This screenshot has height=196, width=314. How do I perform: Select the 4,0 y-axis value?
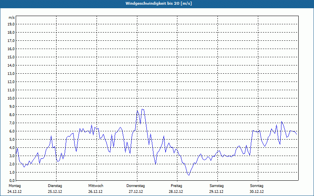tap(12, 148)
